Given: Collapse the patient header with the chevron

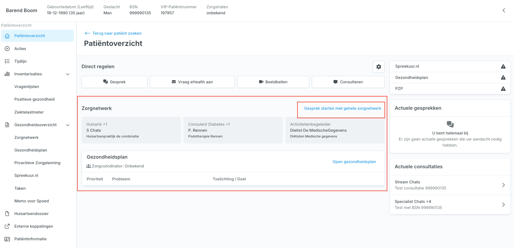Looking at the screenshot, I should [504, 10].
